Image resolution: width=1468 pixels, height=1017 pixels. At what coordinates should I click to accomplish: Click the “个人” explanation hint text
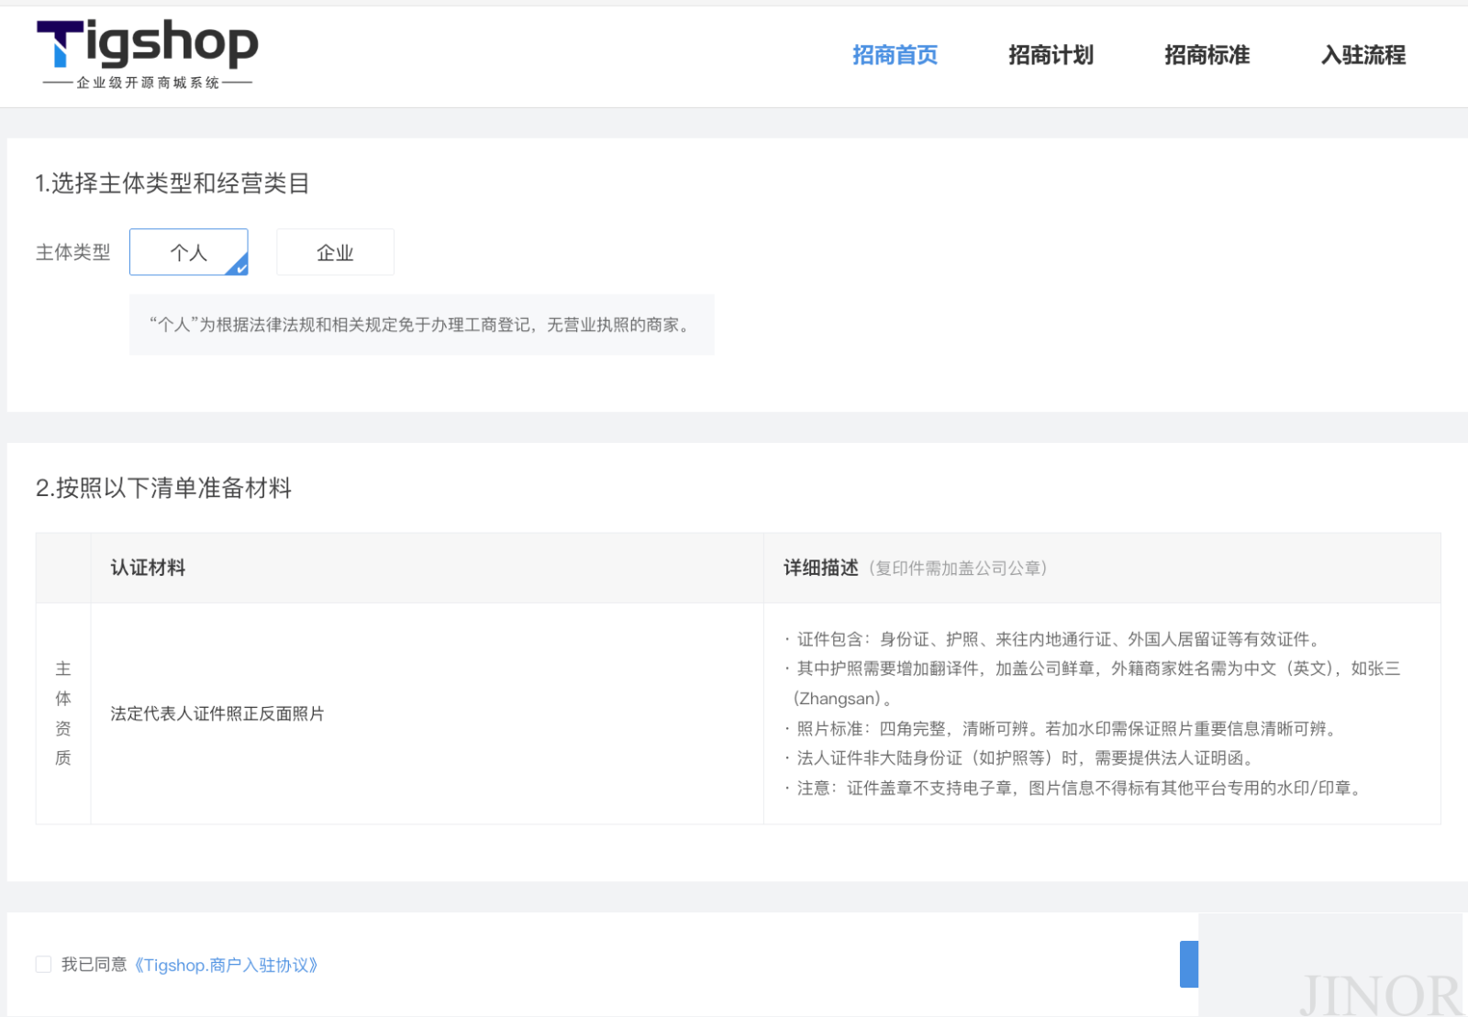421,325
